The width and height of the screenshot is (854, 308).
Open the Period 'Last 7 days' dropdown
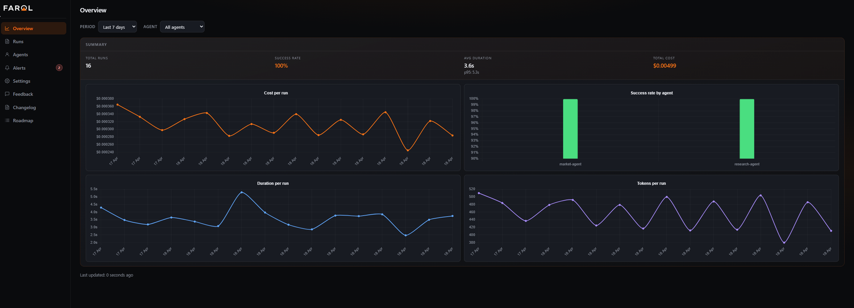[x=117, y=27]
